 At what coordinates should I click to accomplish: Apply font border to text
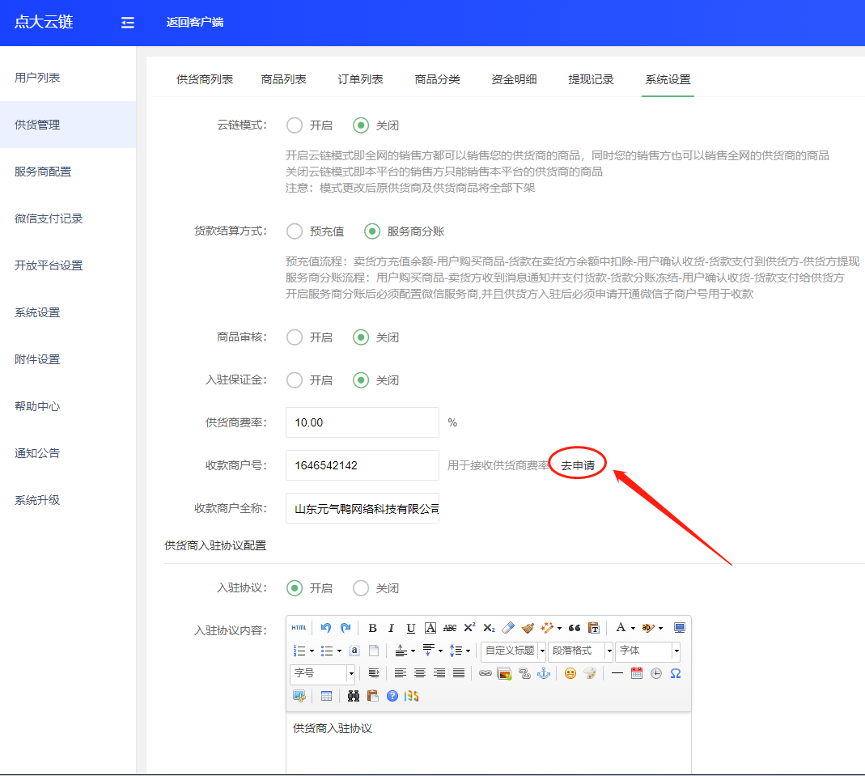pos(430,628)
